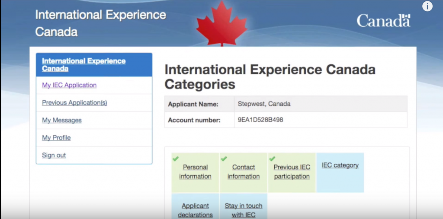Open the Contact information section

click(x=244, y=171)
